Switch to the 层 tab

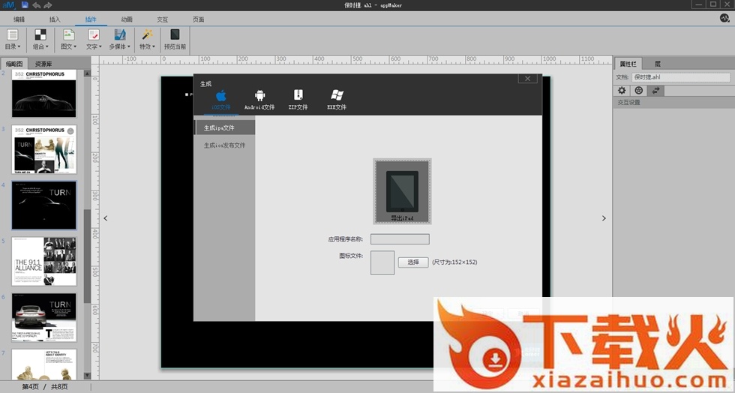tap(658, 64)
